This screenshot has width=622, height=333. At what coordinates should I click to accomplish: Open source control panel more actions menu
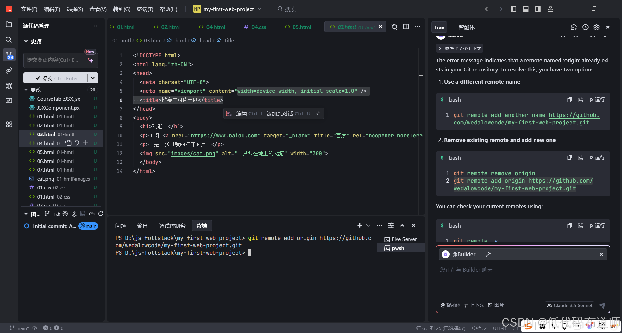pos(96,26)
